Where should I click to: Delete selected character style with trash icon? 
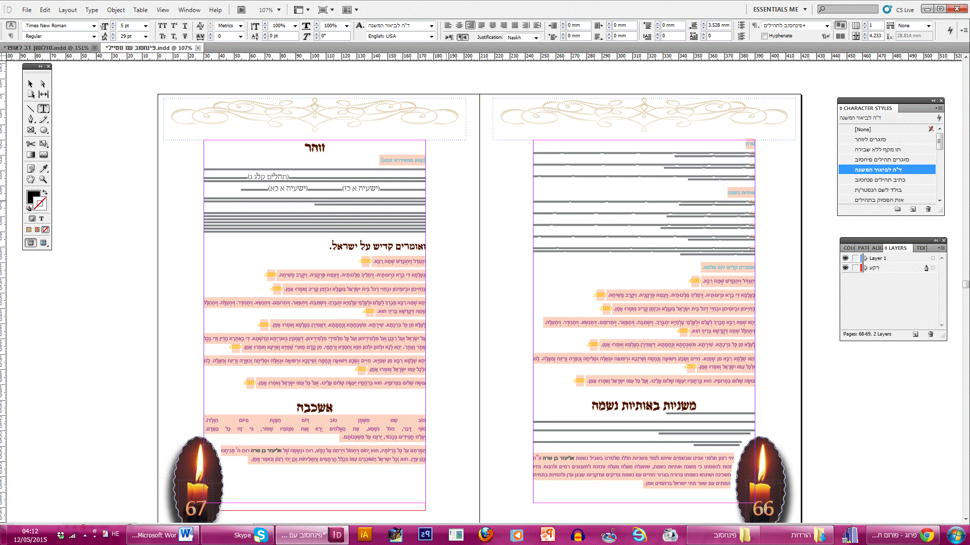coord(928,209)
